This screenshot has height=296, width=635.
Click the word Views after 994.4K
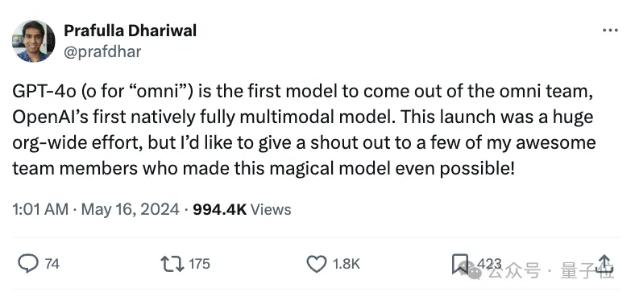point(271,209)
